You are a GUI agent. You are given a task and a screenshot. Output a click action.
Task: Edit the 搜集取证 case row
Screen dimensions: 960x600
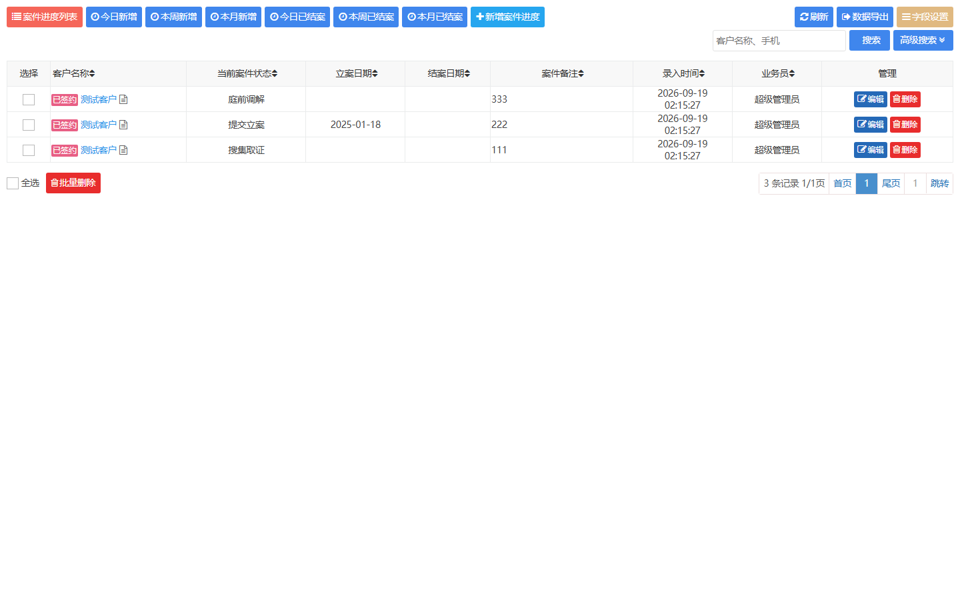click(871, 150)
